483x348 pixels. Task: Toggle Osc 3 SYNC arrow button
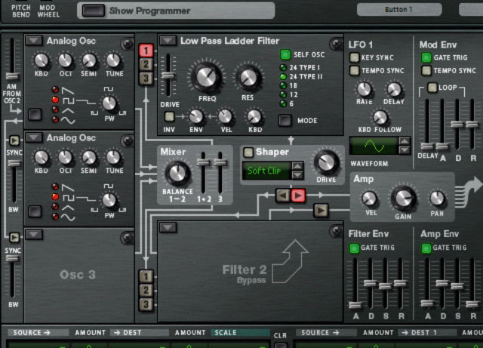tap(14, 237)
